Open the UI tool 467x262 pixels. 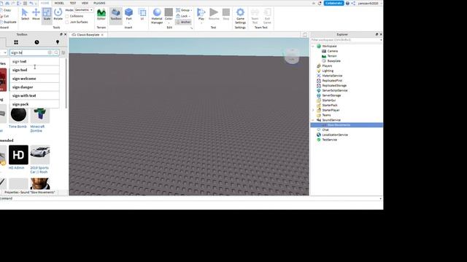[142, 15]
